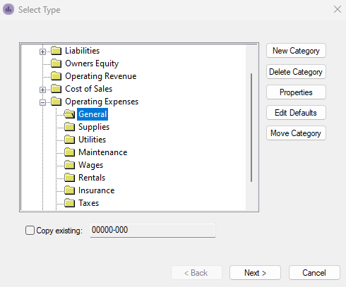
Task: Click the Wages folder icon
Action: (70, 165)
